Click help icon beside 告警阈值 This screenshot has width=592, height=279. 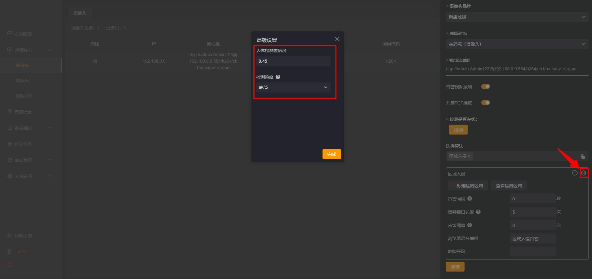[470, 225]
